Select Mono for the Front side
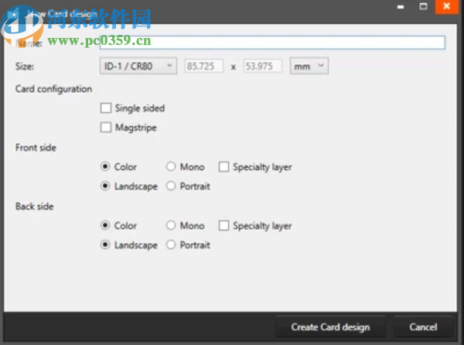Image resolution: width=464 pixels, height=345 pixels. (171, 166)
